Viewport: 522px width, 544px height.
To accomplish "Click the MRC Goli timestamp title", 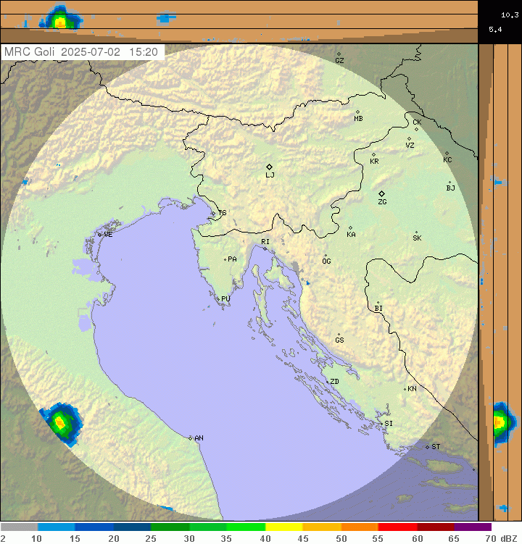I will pyautogui.click(x=81, y=52).
